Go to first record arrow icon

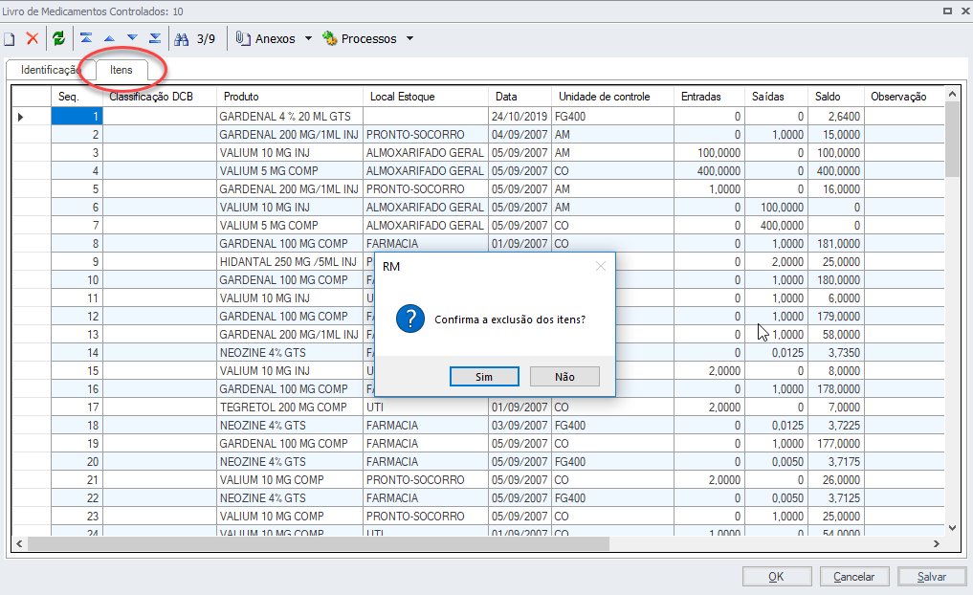pyautogui.click(x=86, y=38)
